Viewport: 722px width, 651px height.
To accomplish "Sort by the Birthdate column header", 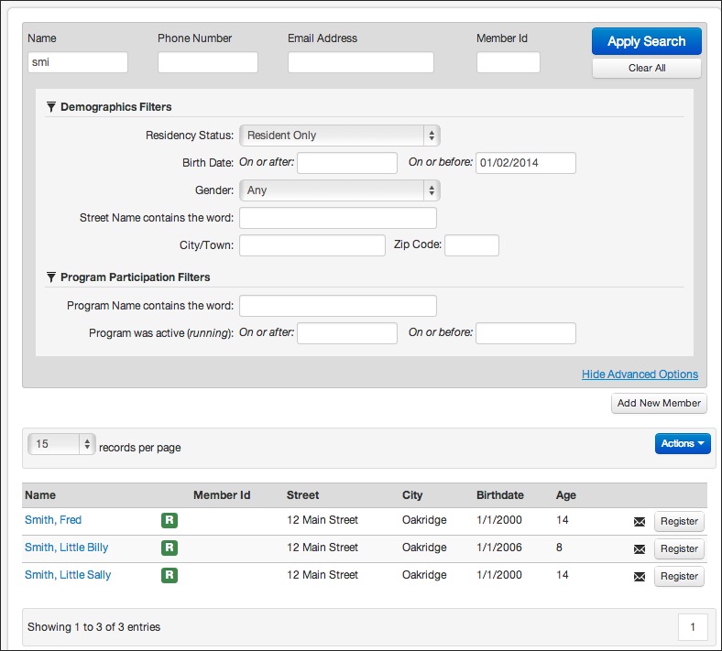I will (500, 495).
